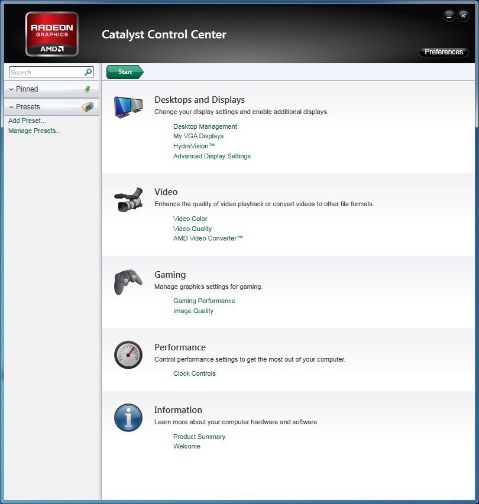Viewport: 479px width, 504px height.
Task: Open the Preferences dropdown menu
Action: (x=444, y=52)
